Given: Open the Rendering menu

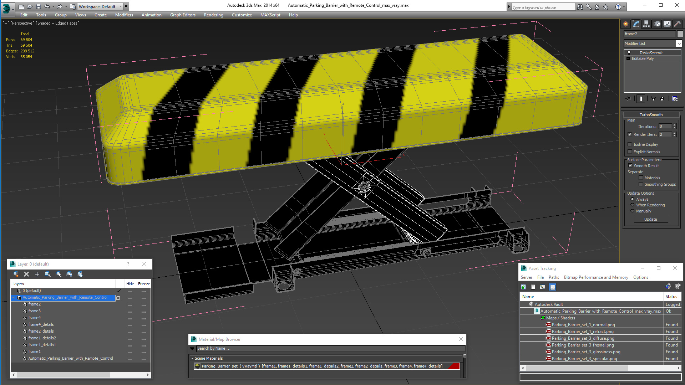Looking at the screenshot, I should tap(214, 15).
